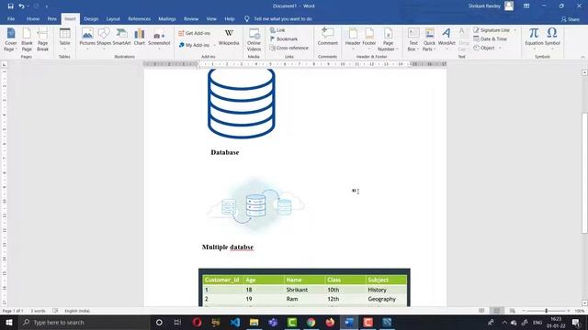Open the Table insert menu
The height and width of the screenshot is (330, 588).
point(64,39)
